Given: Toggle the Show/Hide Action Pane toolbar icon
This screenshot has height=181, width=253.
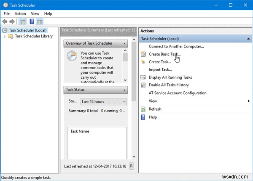Looking at the screenshot, I should tap(40, 21).
